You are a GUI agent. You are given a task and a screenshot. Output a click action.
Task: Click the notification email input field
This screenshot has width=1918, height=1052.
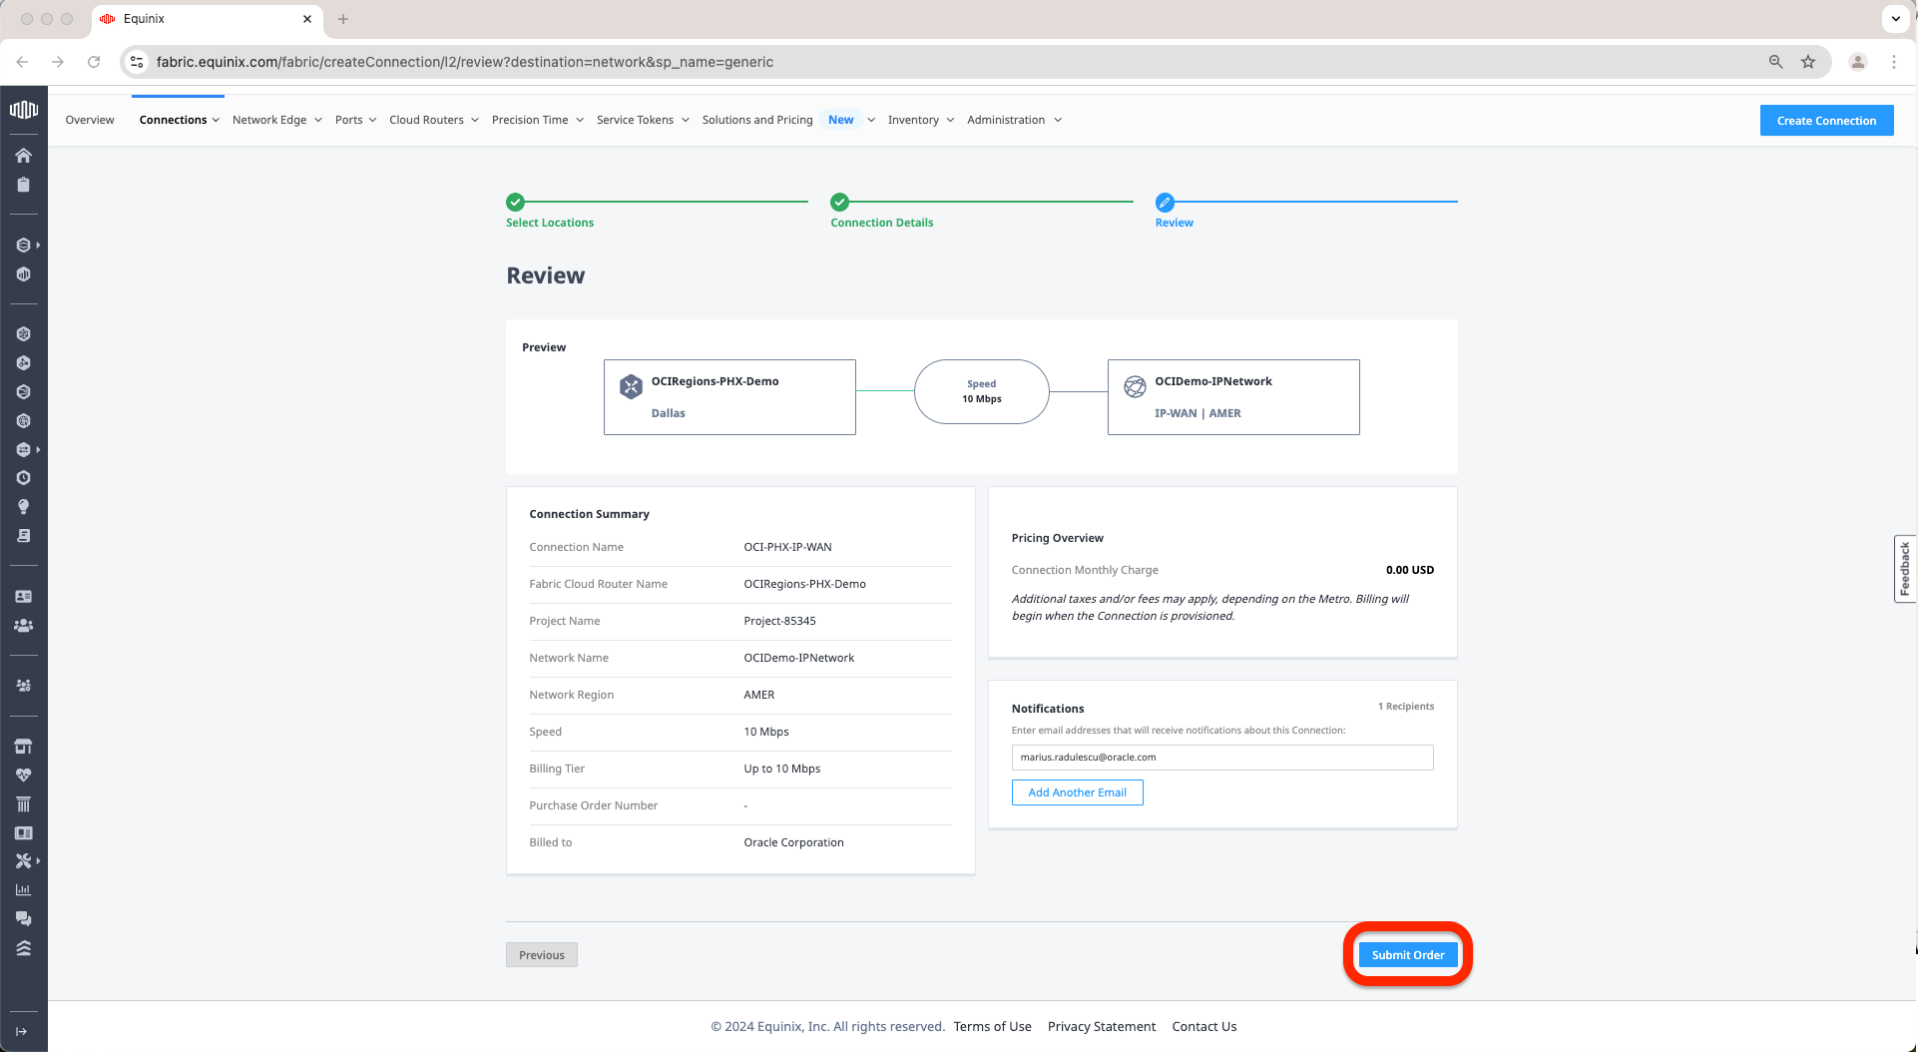[x=1221, y=758]
